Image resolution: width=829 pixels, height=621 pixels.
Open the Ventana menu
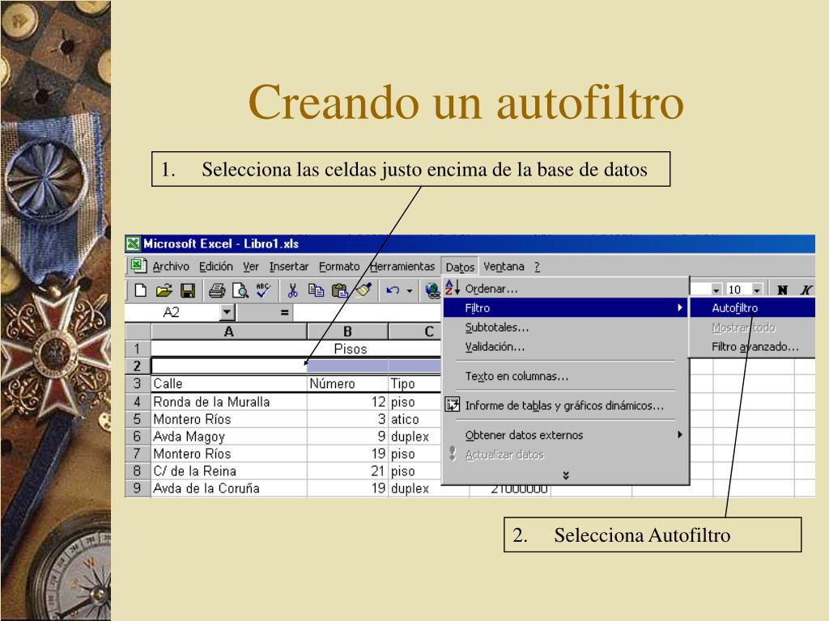click(504, 266)
